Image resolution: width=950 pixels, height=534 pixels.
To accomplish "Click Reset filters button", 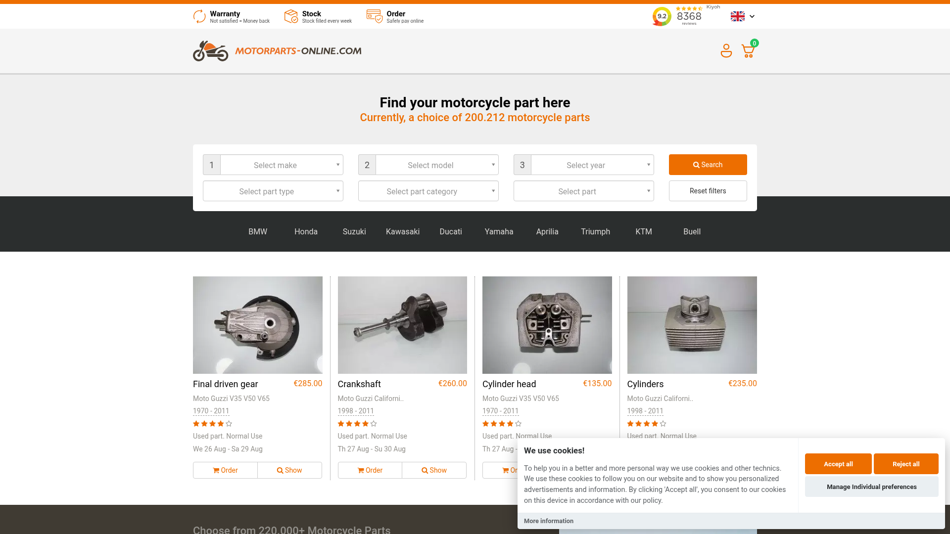I will (x=708, y=191).
